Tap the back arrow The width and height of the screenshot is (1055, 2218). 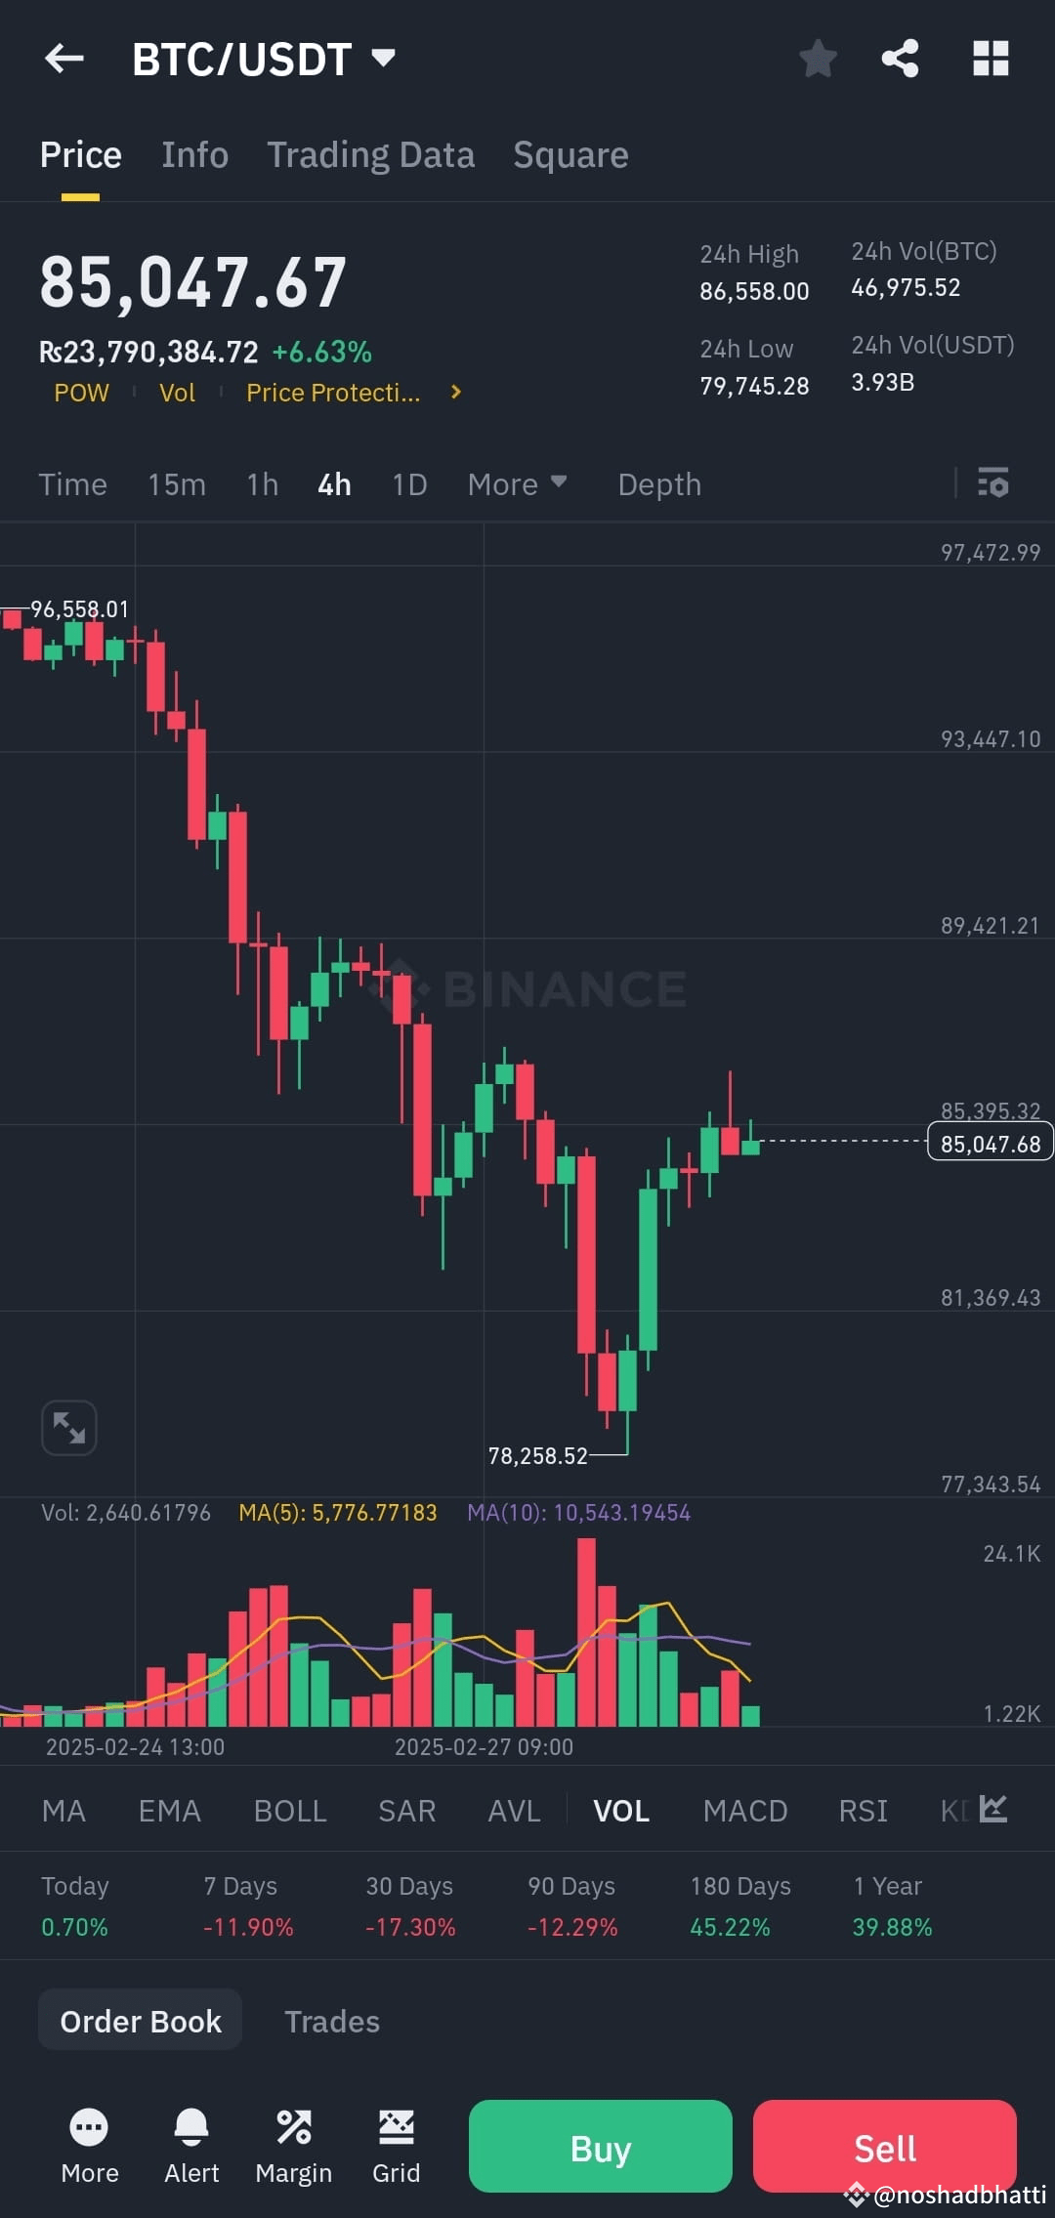click(63, 59)
